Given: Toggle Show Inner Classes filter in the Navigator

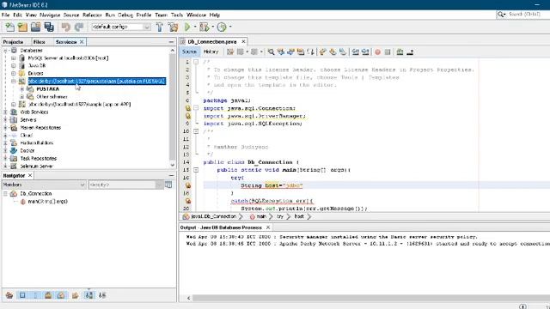Looking at the screenshot, I should click(61, 295).
